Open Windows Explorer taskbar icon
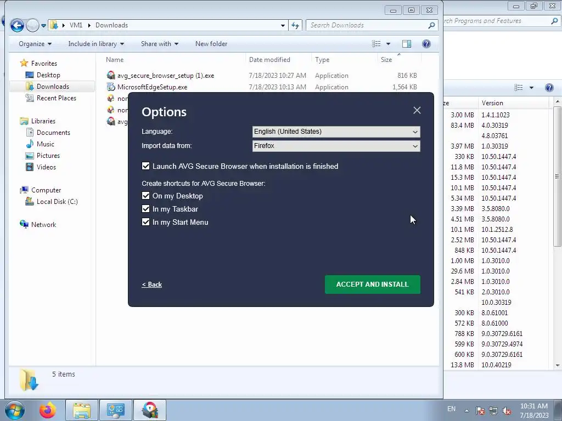The width and height of the screenshot is (562, 421). coord(82,410)
